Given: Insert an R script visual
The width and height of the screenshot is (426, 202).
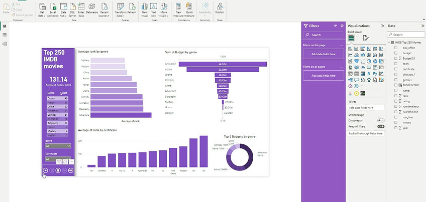Looking at the screenshot, I should coord(369,74).
